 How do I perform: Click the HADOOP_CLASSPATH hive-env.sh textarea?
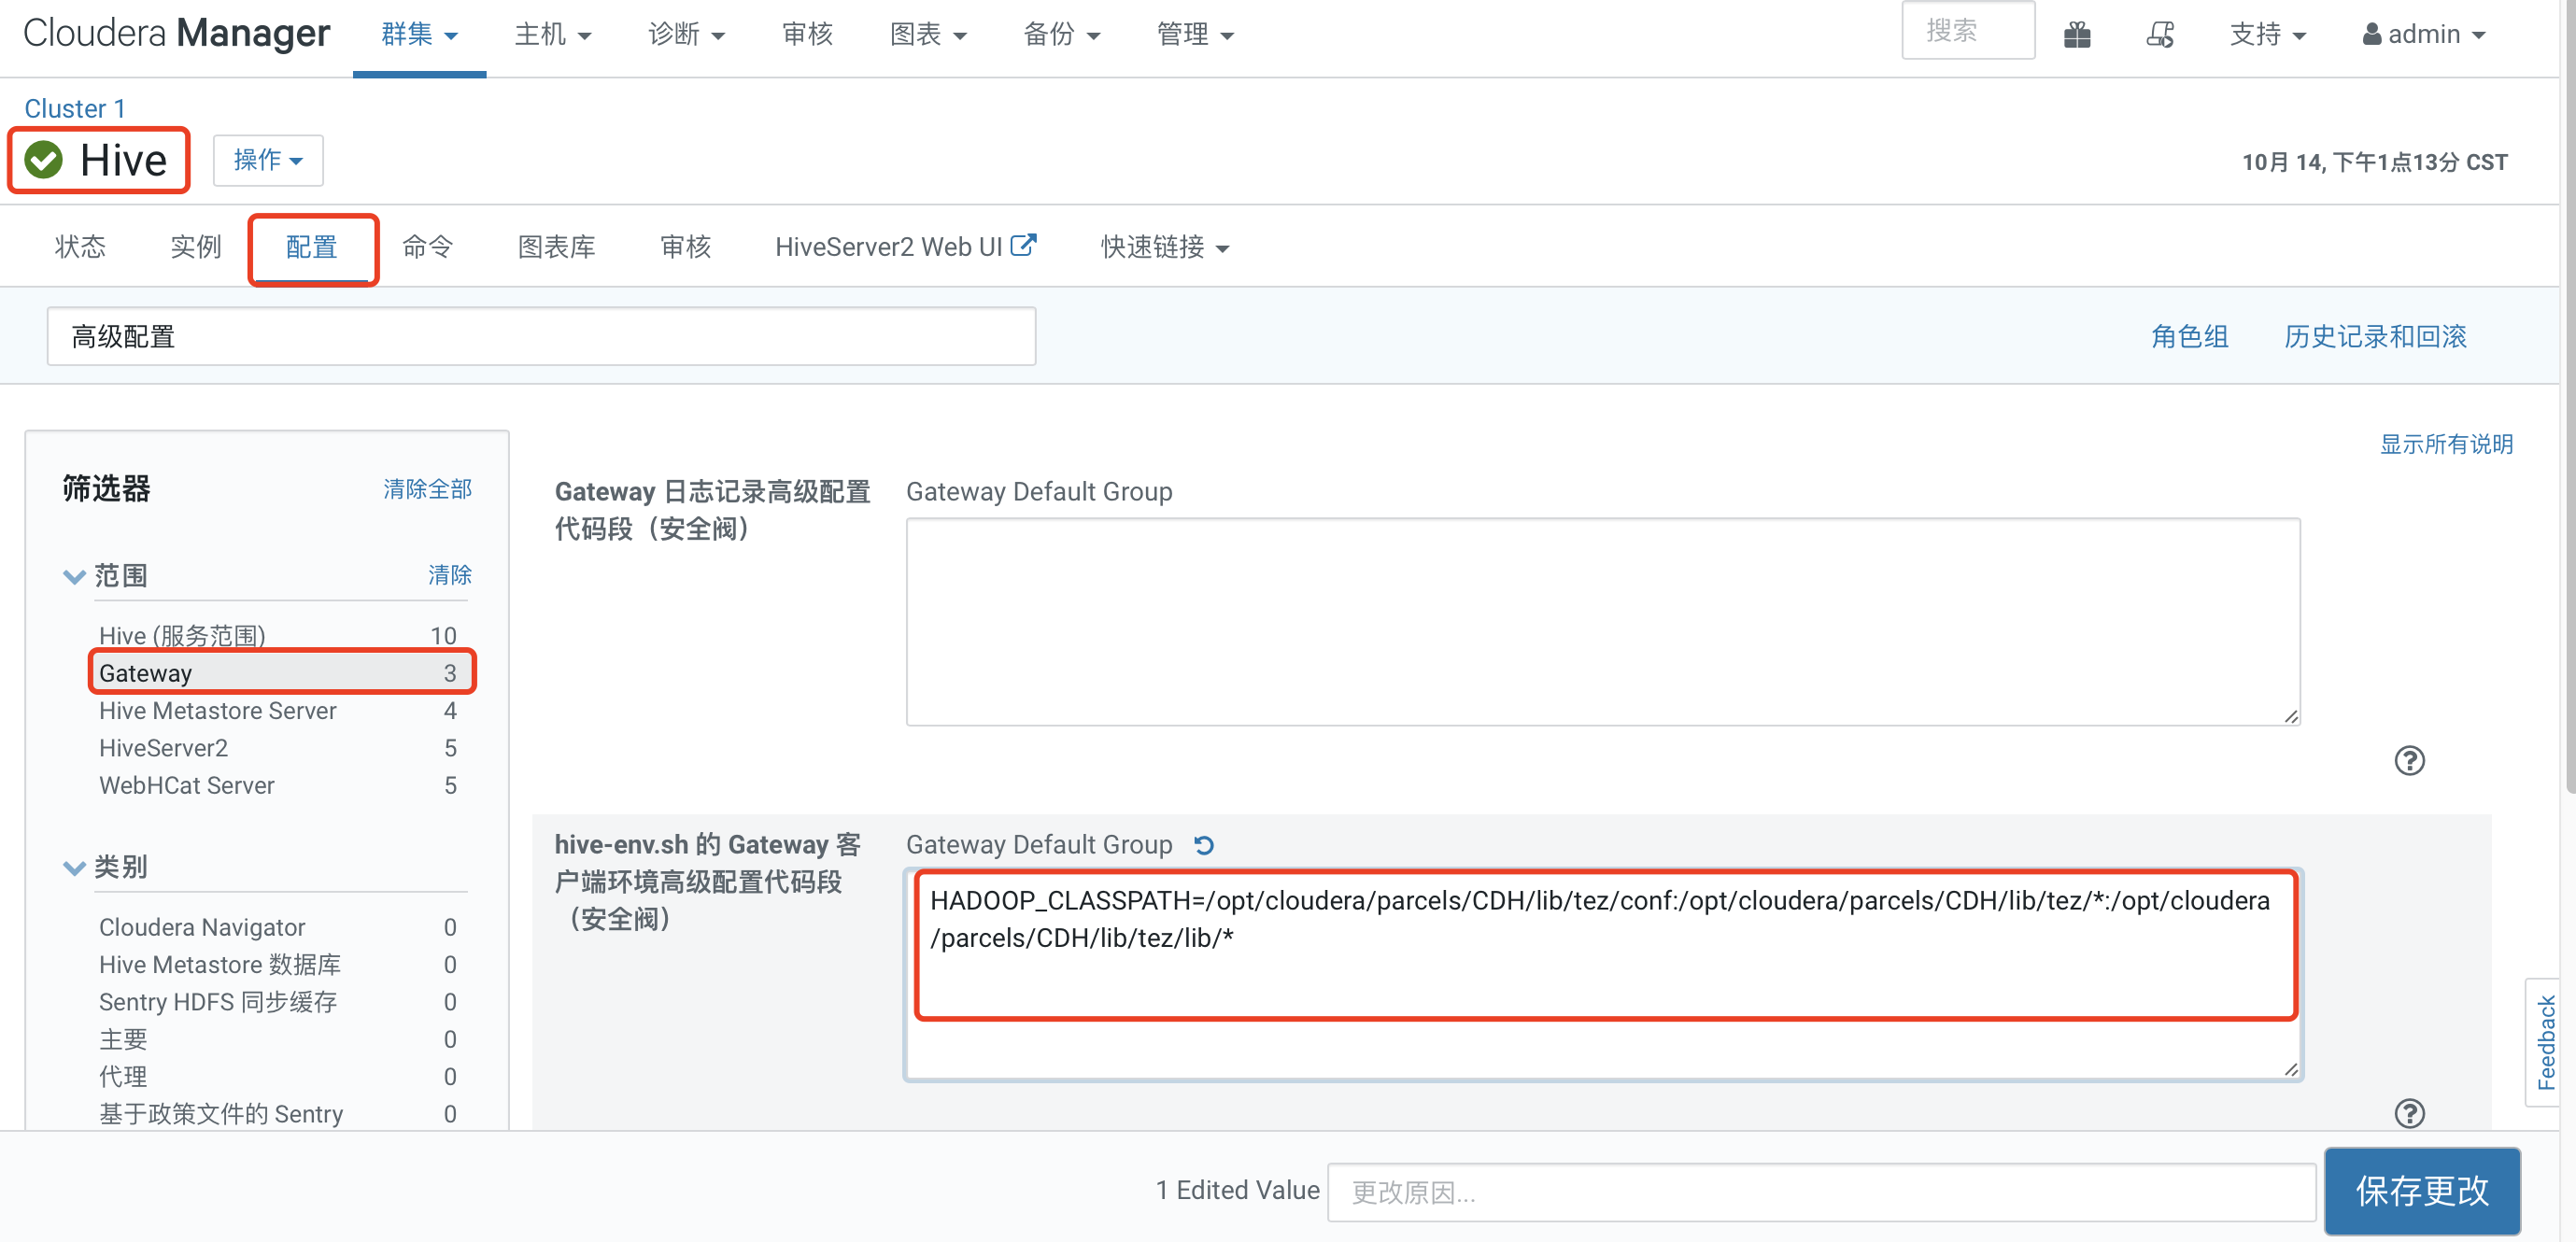(1602, 975)
